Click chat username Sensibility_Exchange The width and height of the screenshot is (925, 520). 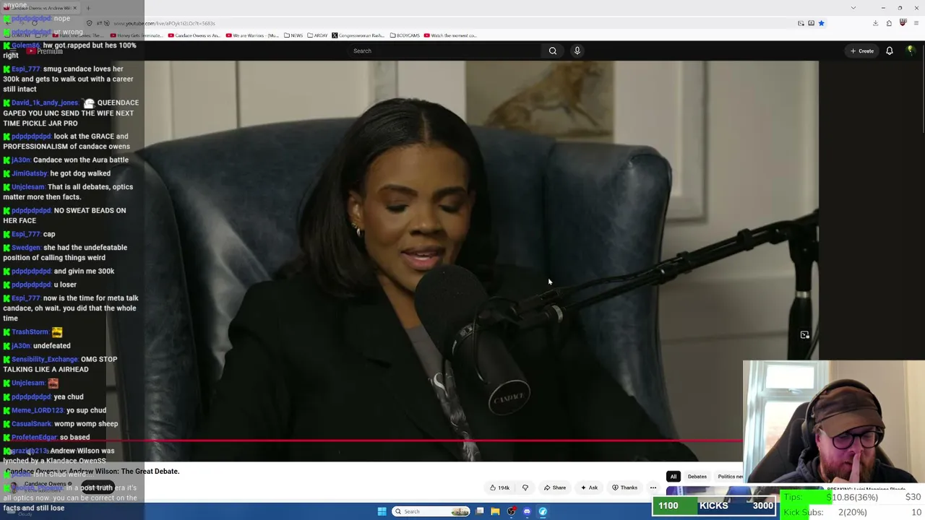point(44,359)
